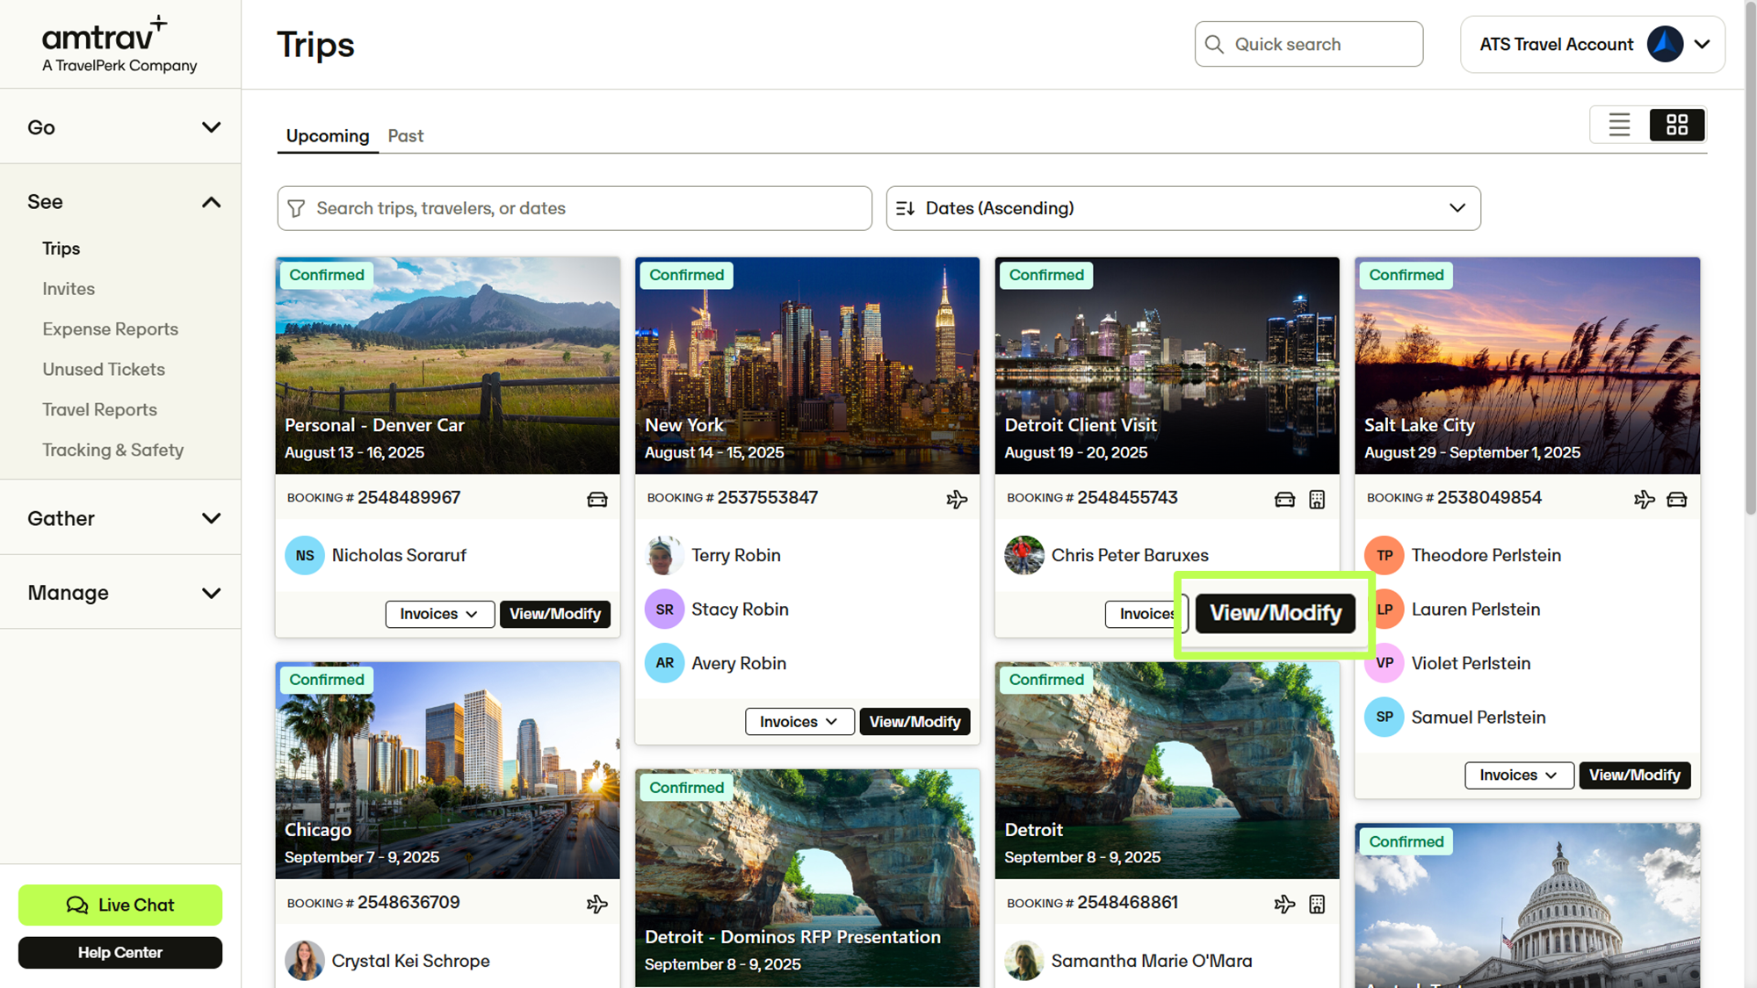The image size is (1757, 988).
Task: Click booking number 2537553847
Action: [767, 498]
